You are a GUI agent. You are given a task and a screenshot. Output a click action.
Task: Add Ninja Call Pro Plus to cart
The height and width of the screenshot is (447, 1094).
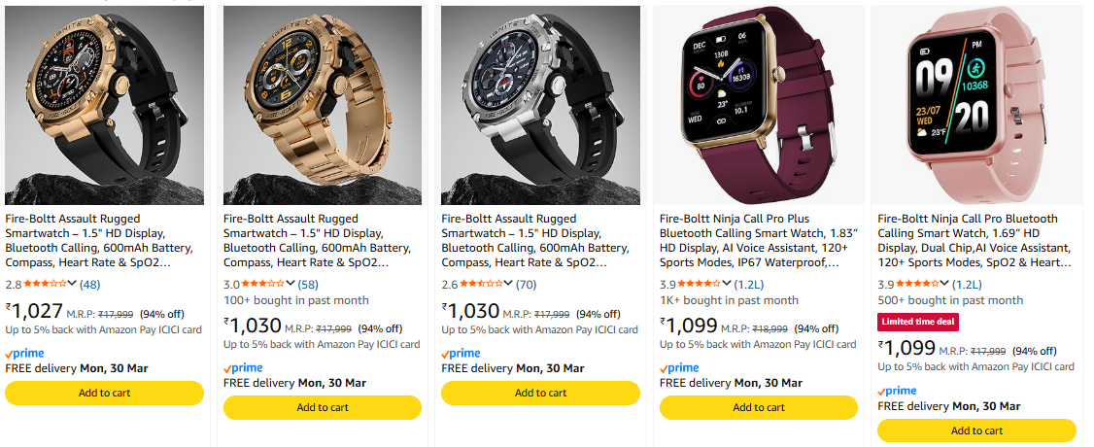[x=759, y=407]
